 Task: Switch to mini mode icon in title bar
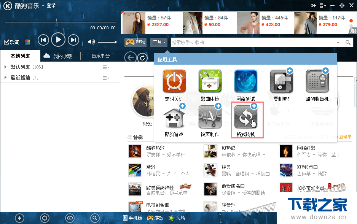[x=313, y=6]
